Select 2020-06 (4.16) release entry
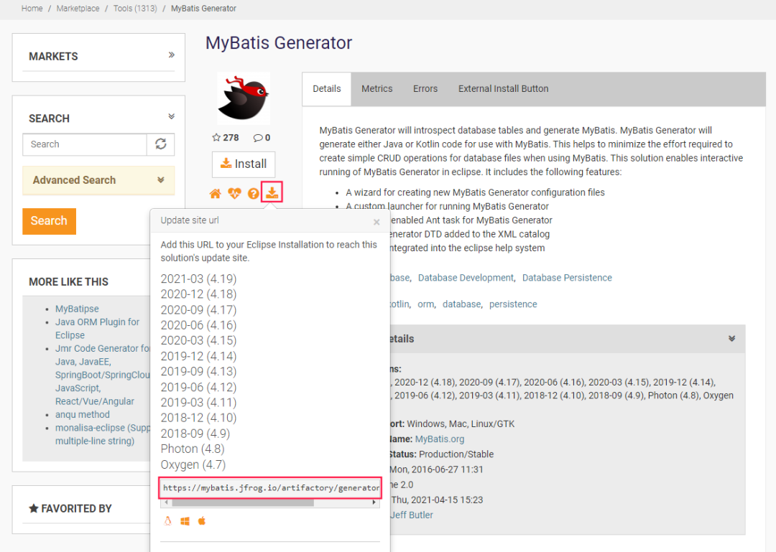This screenshot has width=776, height=552. click(x=198, y=325)
